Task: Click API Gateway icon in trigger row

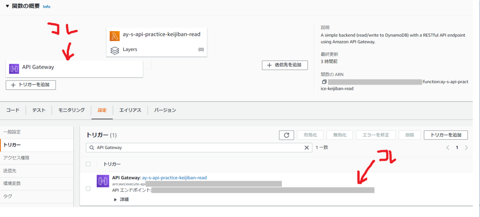Action: point(103,181)
